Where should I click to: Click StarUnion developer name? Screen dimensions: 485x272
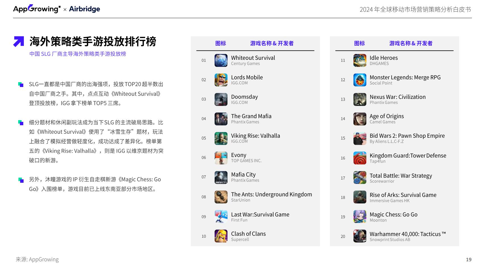pyautogui.click(x=241, y=200)
